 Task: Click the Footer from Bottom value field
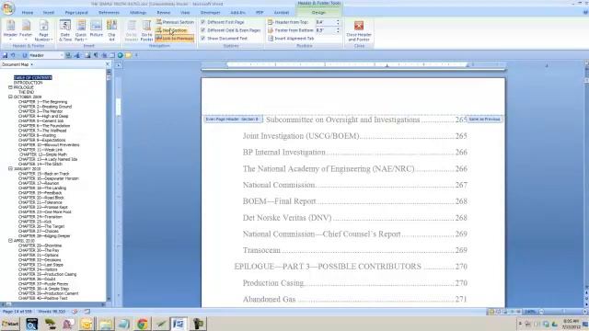pos(325,30)
